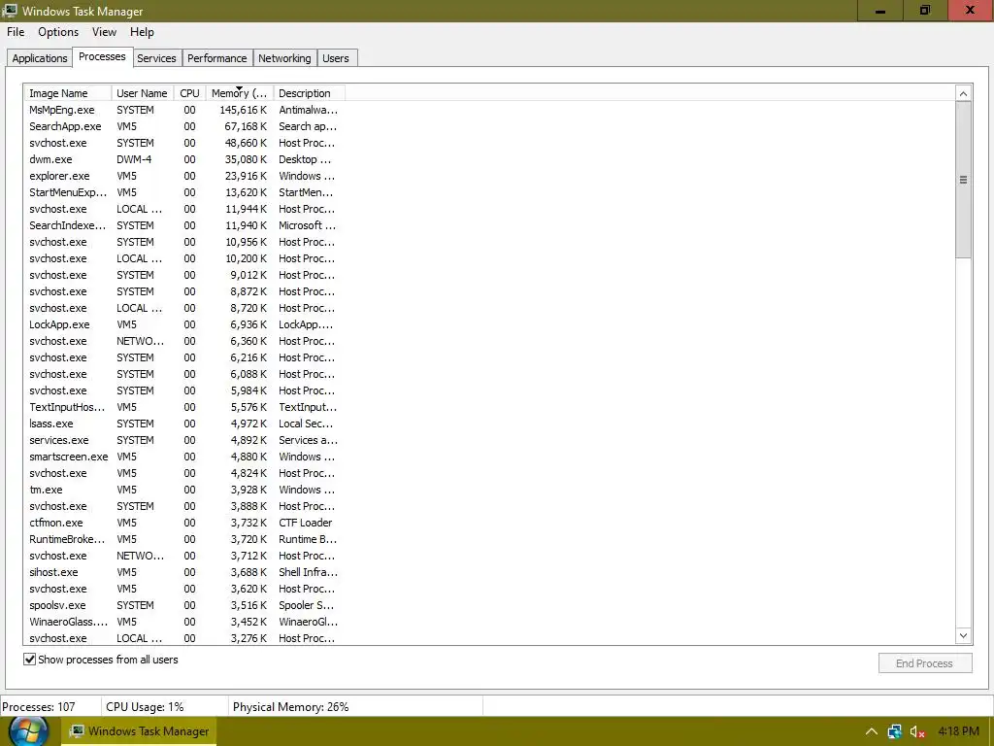Viewport: 994px width, 746px height.
Task: Select the WinaeroGlass... process row
Action: [x=183, y=621]
